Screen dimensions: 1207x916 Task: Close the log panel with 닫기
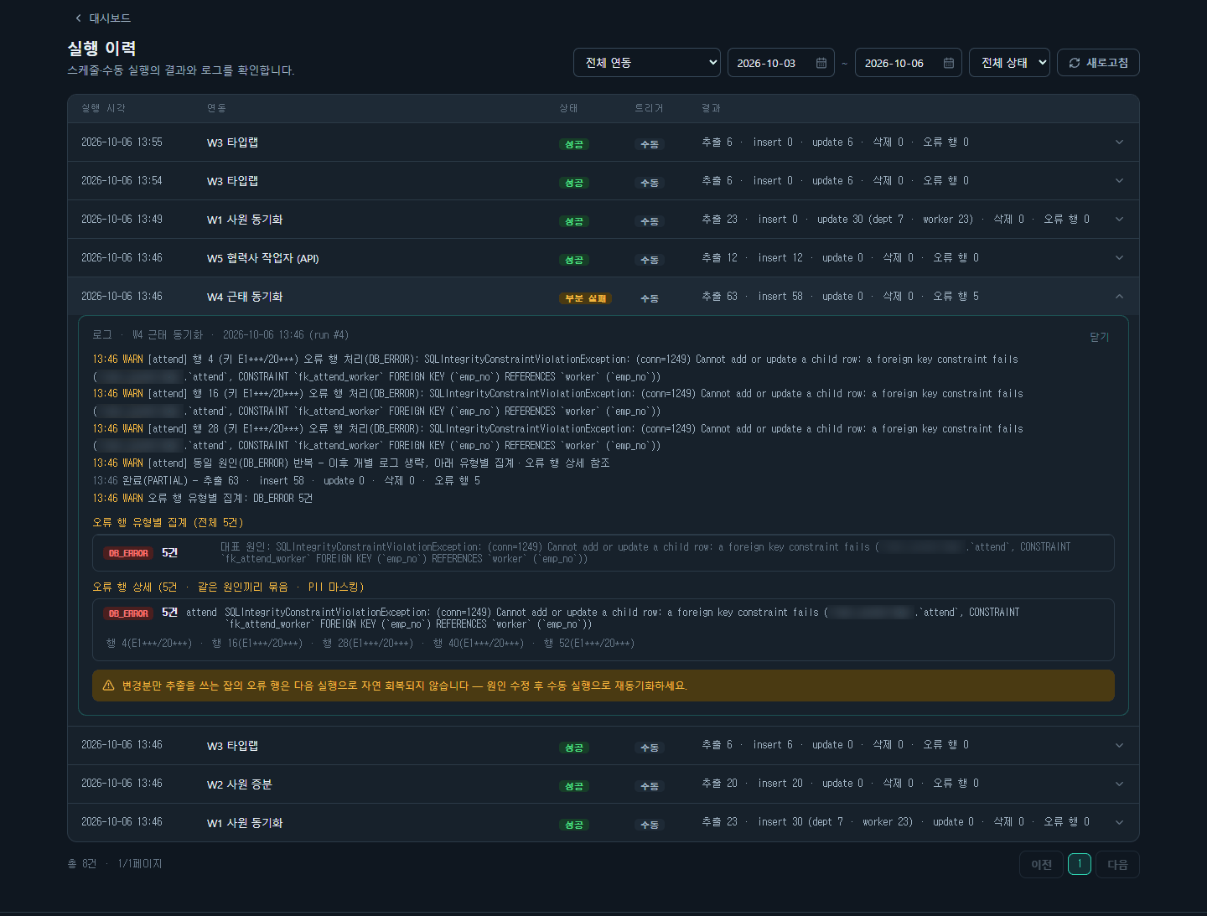1099,337
